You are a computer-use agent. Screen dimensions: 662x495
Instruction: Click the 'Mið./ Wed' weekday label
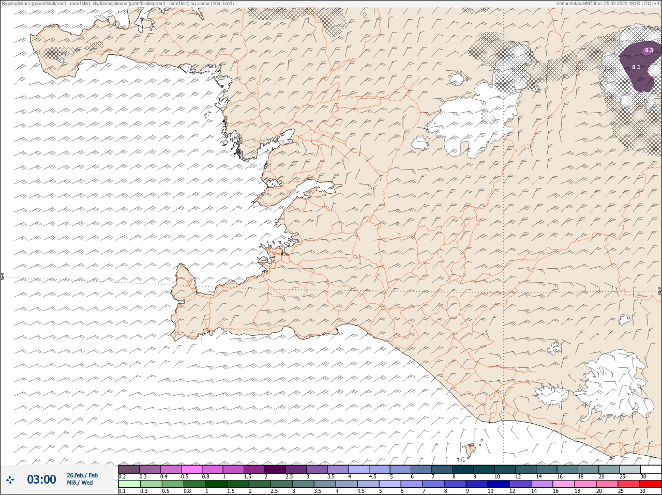click(80, 483)
